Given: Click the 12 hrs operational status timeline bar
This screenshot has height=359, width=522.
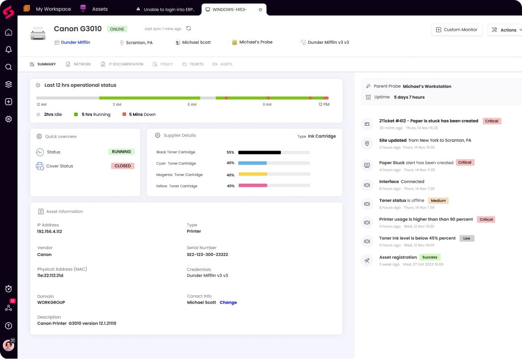Looking at the screenshot, I should (182, 98).
